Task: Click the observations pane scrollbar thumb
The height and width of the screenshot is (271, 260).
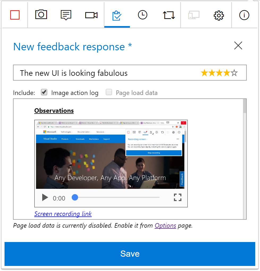Action: click(x=245, y=106)
